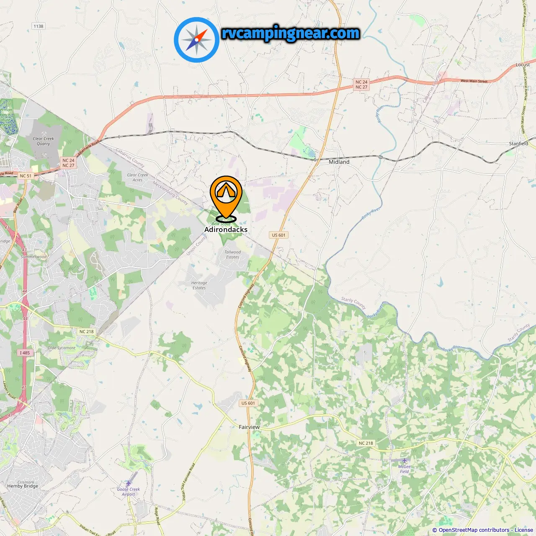Click the 1138 road shield

point(38,26)
